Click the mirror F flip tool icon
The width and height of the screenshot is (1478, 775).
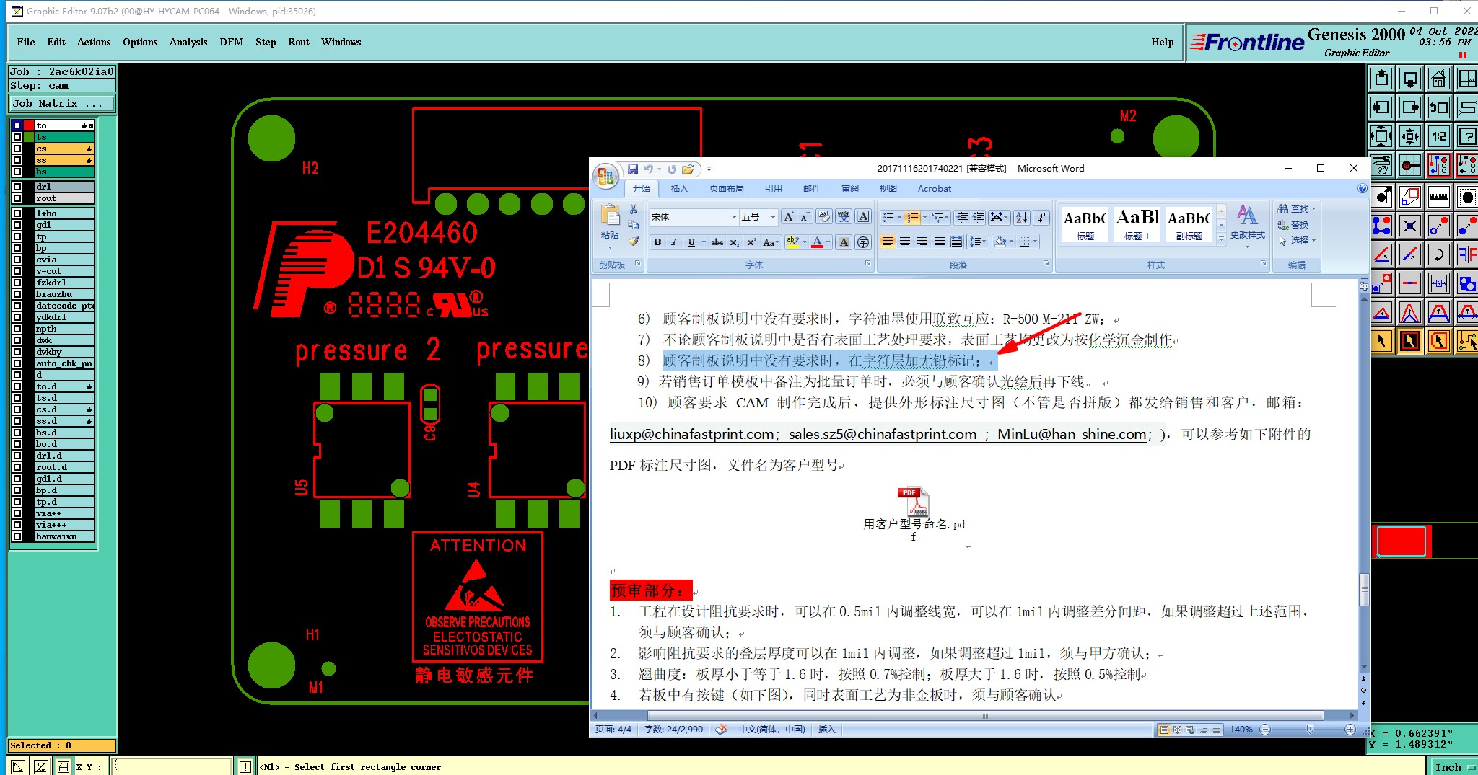point(1466,254)
